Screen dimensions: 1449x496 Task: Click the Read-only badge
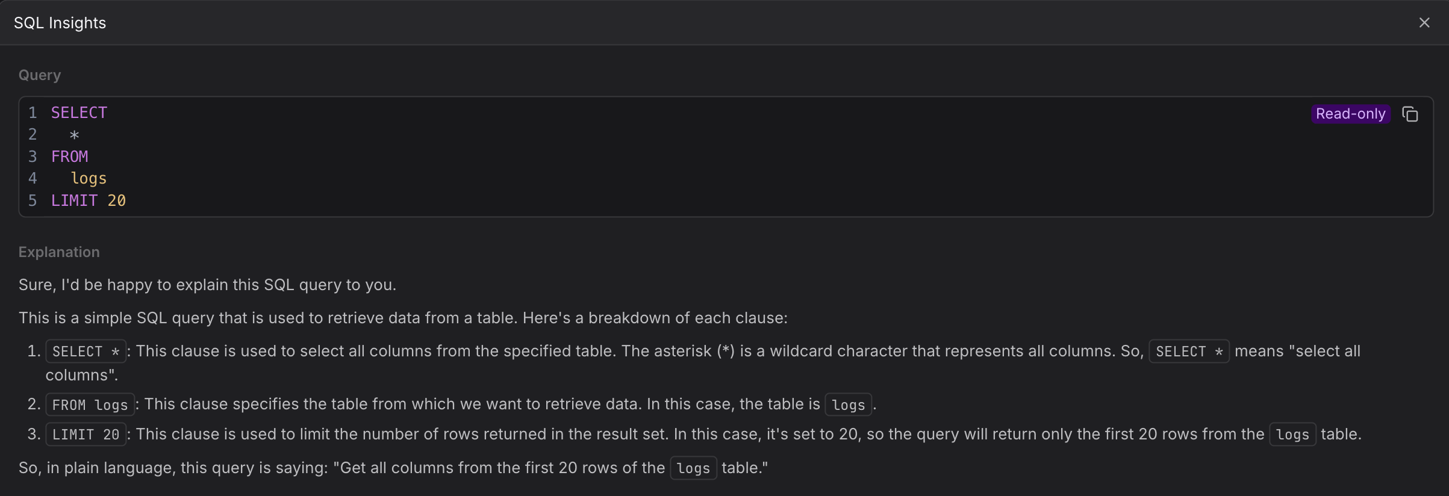click(x=1350, y=114)
